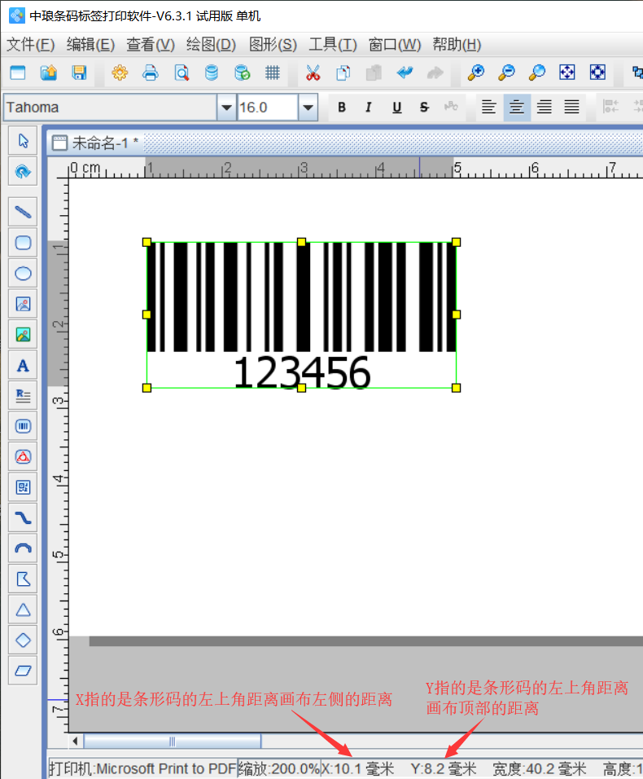Reset zoom with plain magnifier icon
Image resolution: width=643 pixels, height=779 pixels.
(x=537, y=73)
